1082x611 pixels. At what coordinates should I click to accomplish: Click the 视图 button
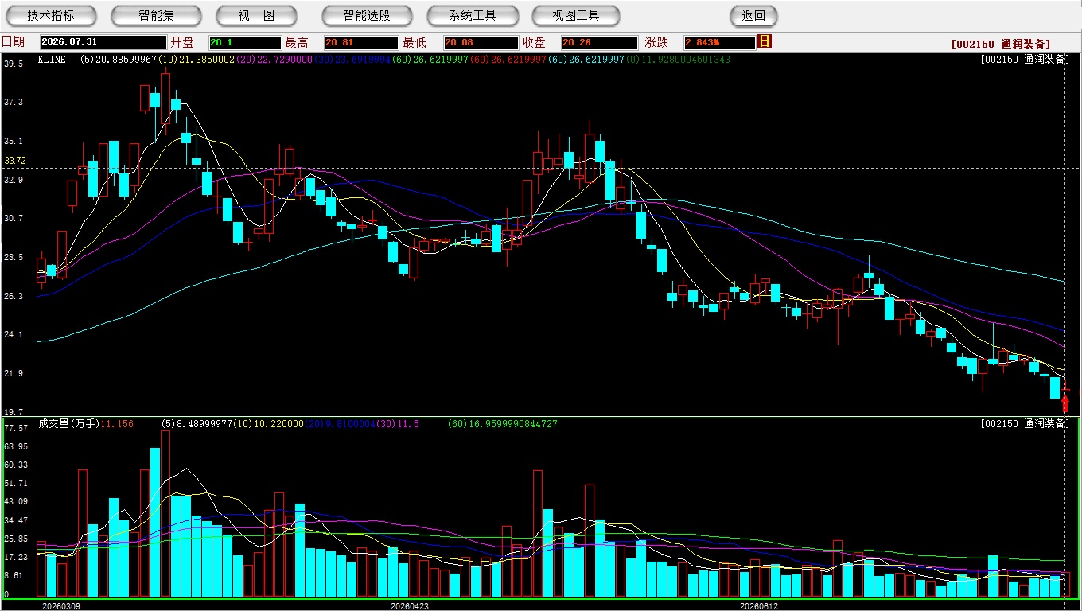(256, 15)
